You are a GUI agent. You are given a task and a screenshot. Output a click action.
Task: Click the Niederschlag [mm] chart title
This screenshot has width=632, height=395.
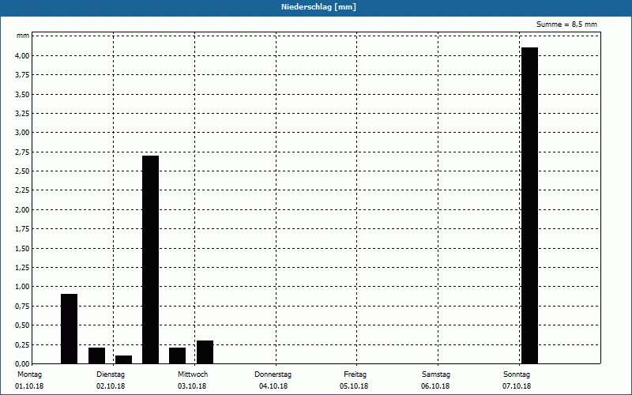click(x=319, y=7)
